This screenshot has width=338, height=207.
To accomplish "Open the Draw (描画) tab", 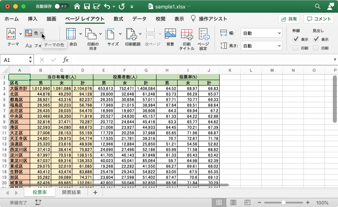I will pos(51,19).
